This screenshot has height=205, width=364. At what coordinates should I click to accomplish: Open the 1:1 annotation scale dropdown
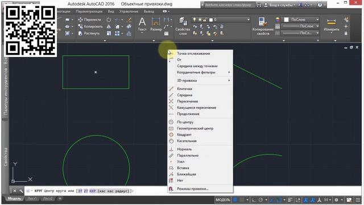[328, 200]
